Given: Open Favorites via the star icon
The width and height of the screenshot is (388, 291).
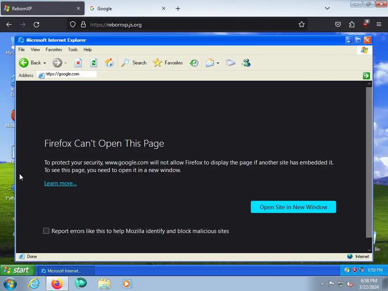Looking at the screenshot, I should tap(157, 63).
